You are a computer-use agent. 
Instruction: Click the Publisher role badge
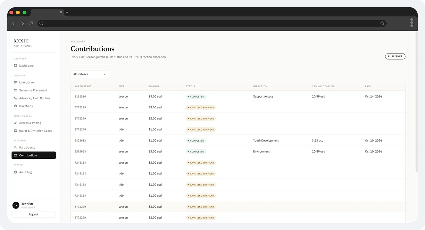click(395, 56)
